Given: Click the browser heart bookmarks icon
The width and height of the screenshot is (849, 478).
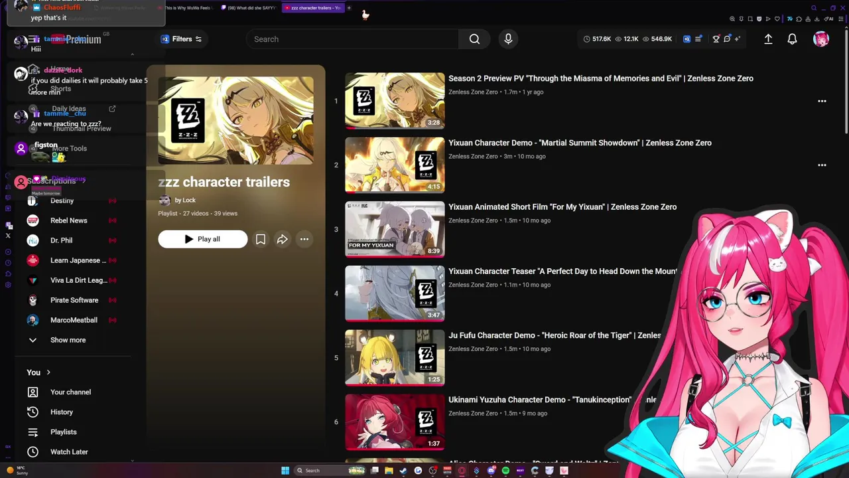Looking at the screenshot, I should pos(777,19).
